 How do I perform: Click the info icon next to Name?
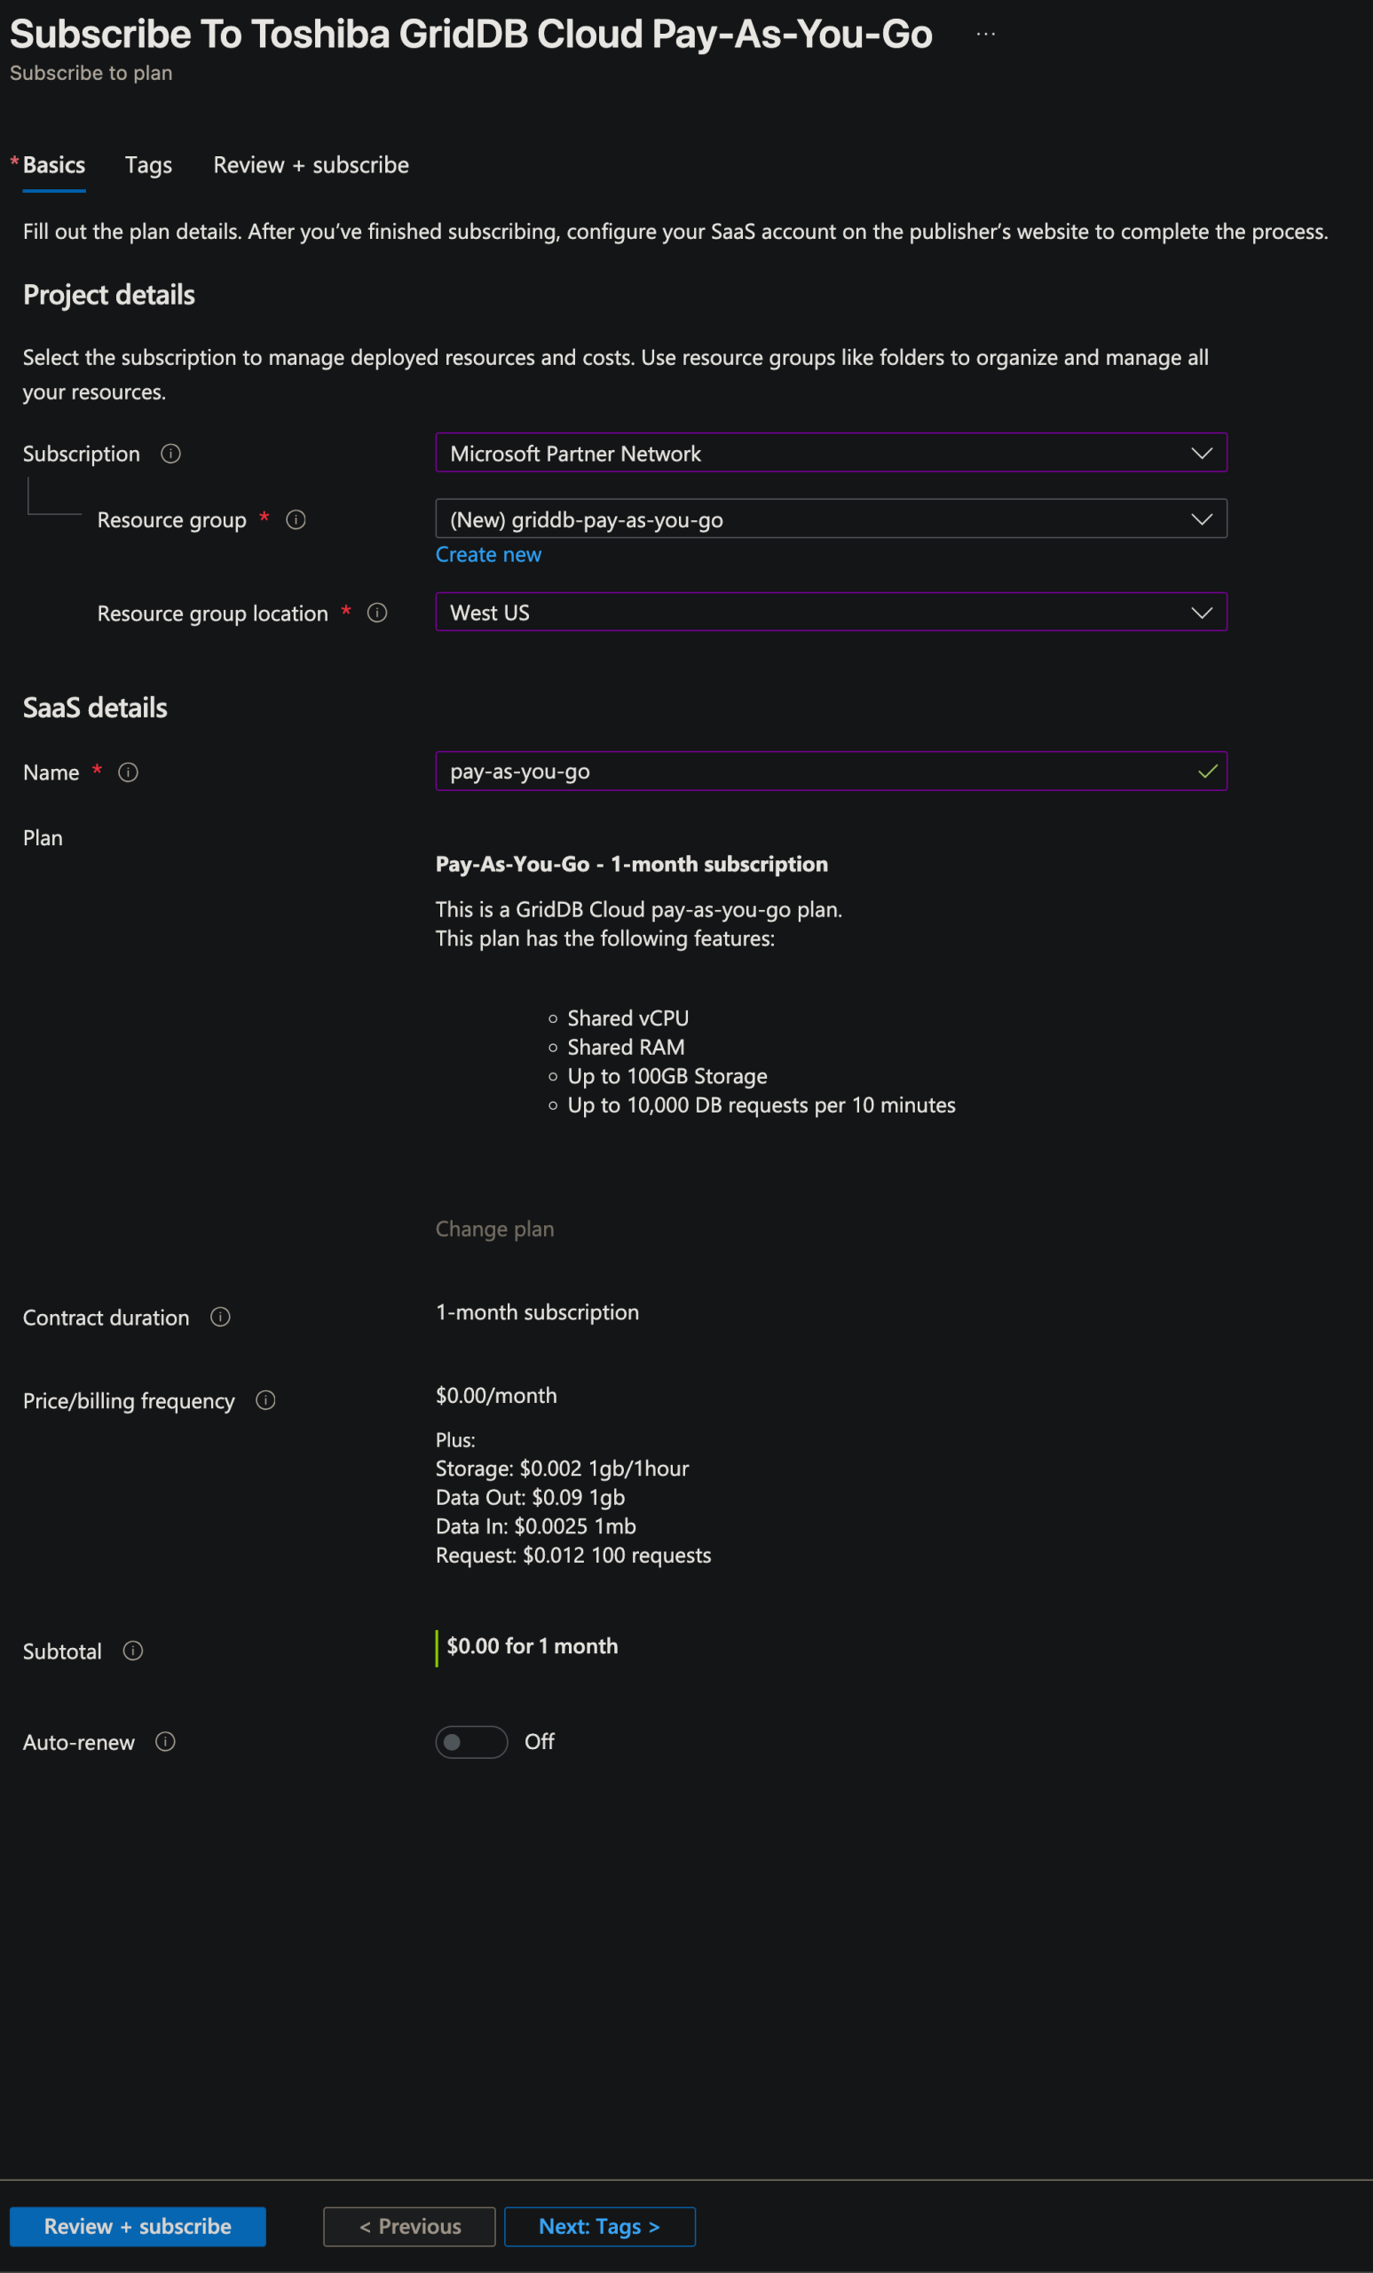click(x=128, y=772)
